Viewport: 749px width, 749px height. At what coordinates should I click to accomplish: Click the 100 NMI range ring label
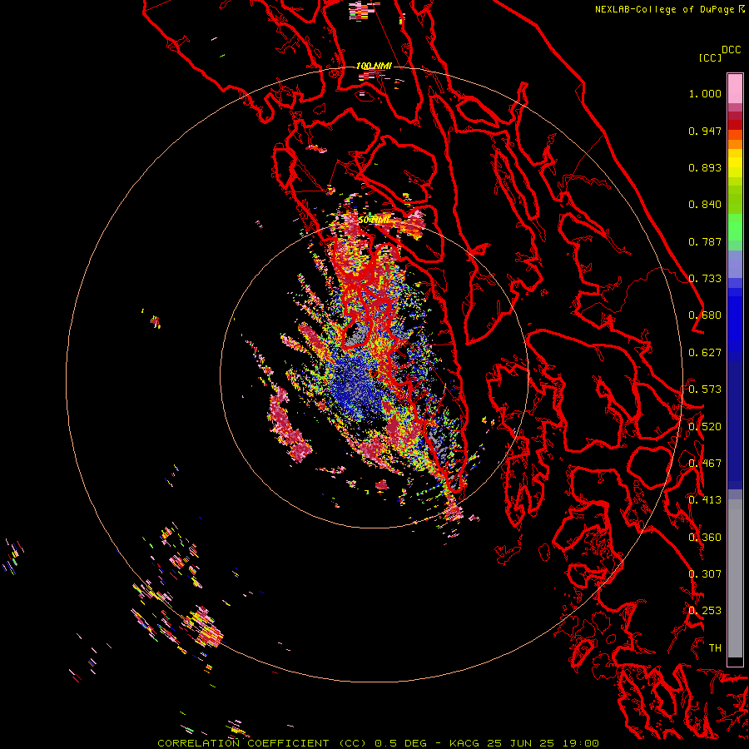[x=374, y=66]
